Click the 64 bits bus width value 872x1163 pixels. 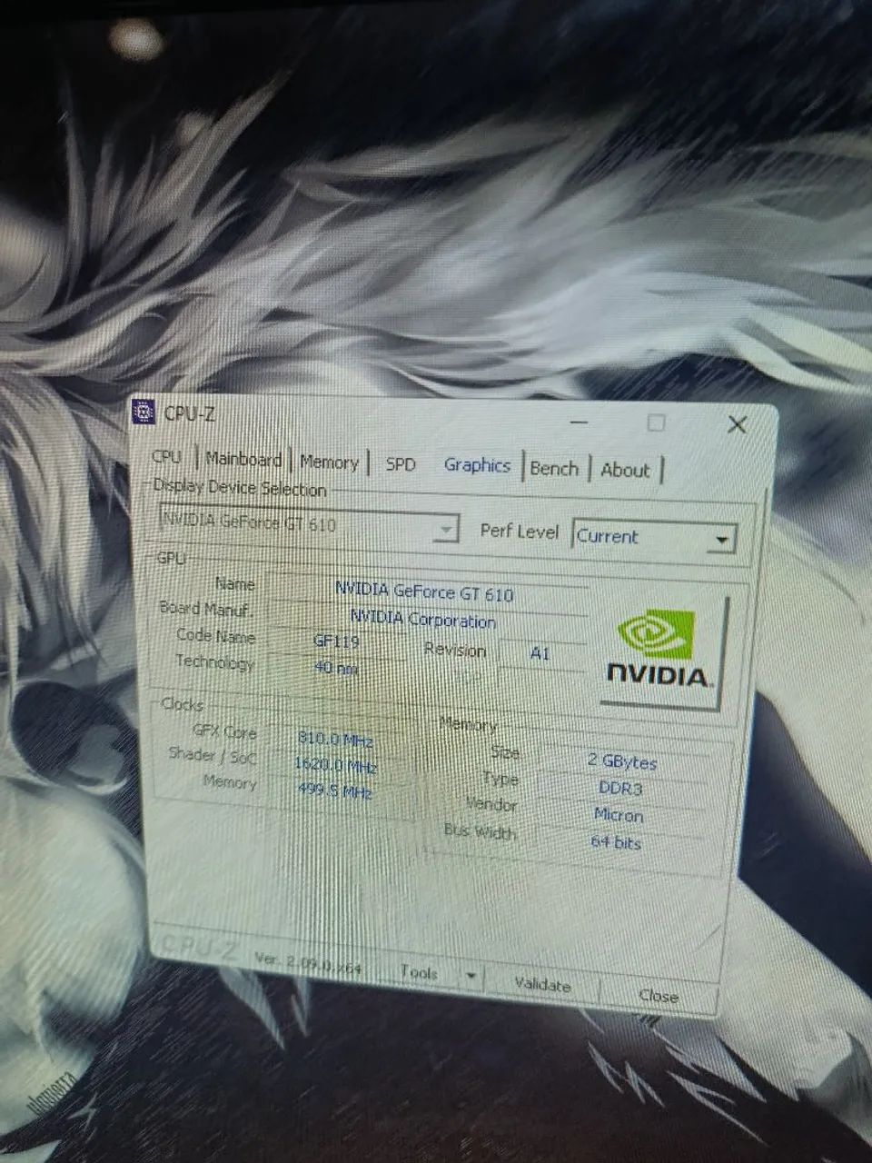point(616,842)
